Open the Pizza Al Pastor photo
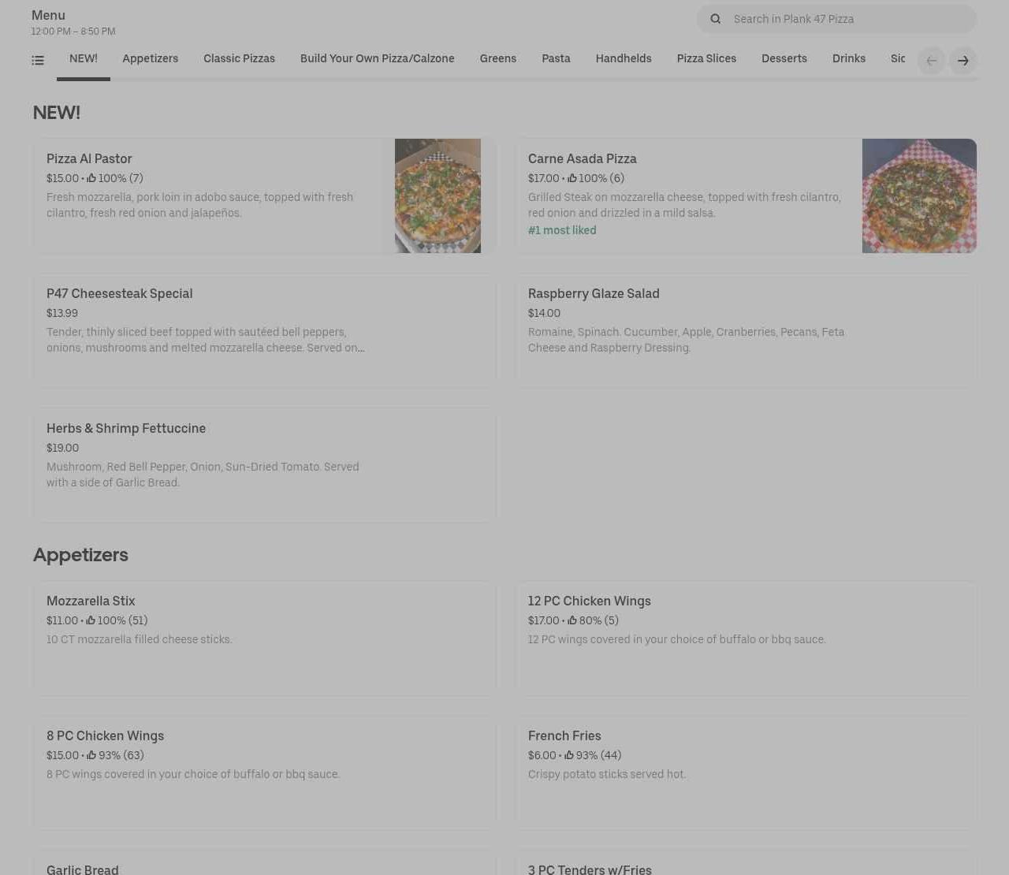This screenshot has height=875, width=1009. [x=437, y=195]
